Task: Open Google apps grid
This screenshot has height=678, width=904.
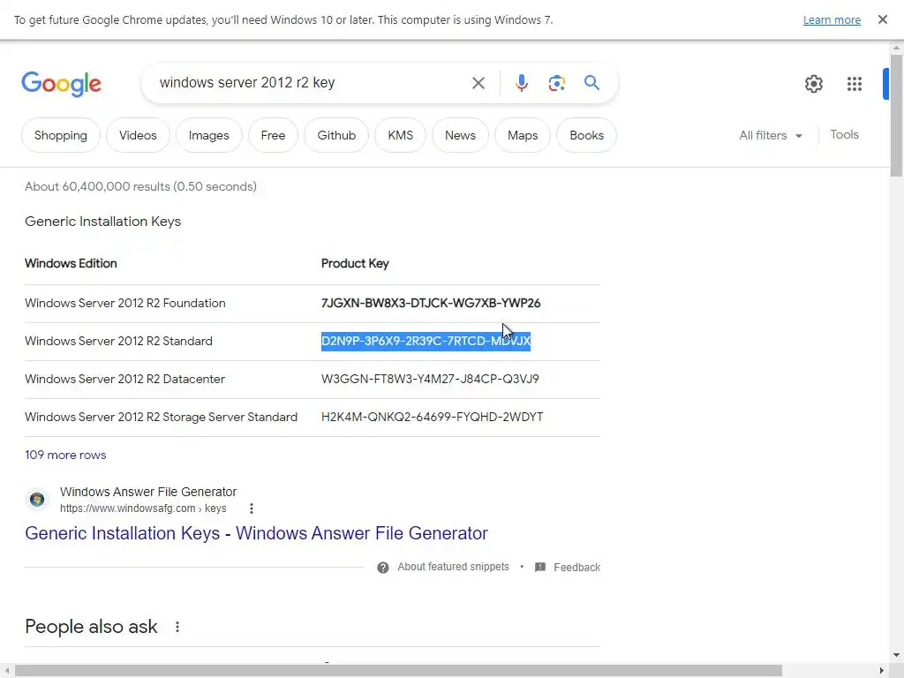Action: click(x=855, y=84)
